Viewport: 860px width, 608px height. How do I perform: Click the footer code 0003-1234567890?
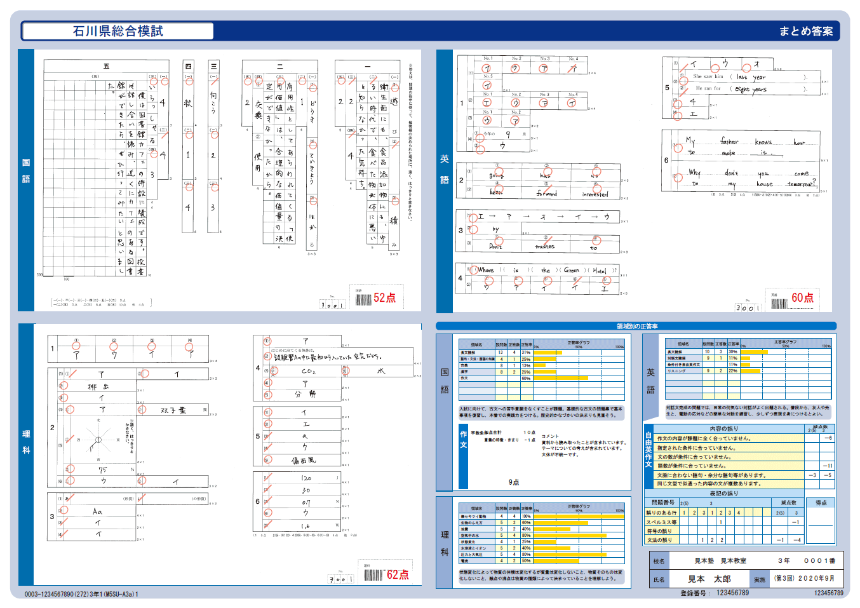81,594
